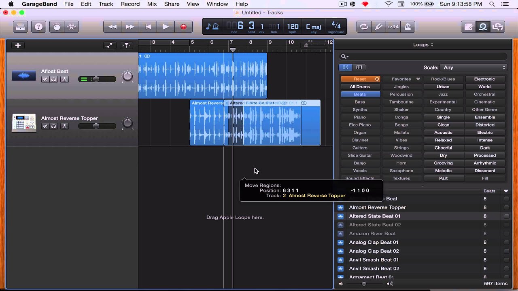Click the Fast Forward transport button
518x291 pixels.
(x=130, y=27)
